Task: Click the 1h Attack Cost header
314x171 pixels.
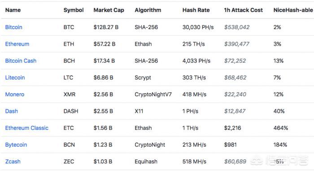Action: [x=243, y=10]
